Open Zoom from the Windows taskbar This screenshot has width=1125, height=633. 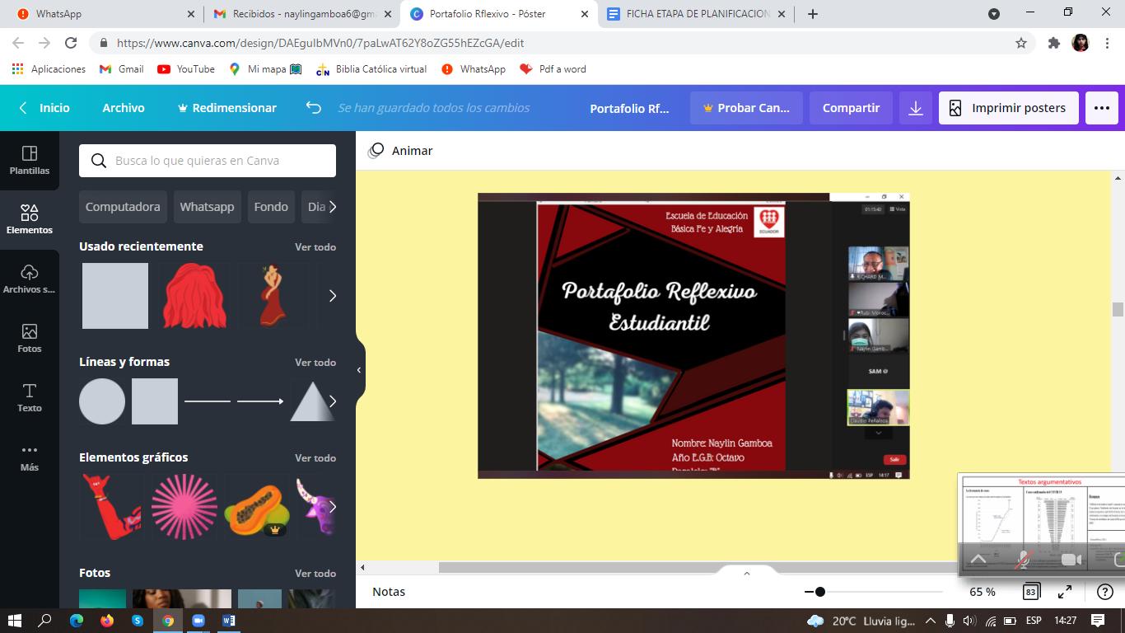(x=198, y=621)
